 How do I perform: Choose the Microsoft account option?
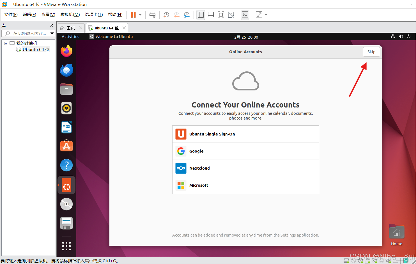click(x=246, y=185)
